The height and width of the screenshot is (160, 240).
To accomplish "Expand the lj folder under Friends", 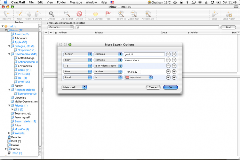I will click(12, 109).
